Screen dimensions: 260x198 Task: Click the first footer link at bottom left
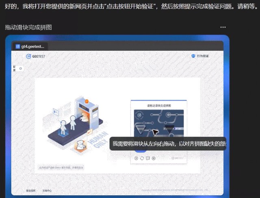[x=31, y=191]
